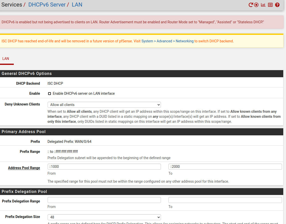Click the DHCP Backend label
This screenshot has height=224, width=286.
point(28,83)
